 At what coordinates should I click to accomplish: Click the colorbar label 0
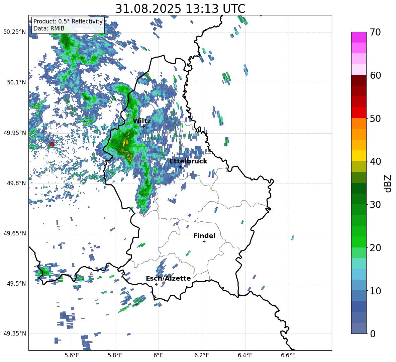click(373, 334)
